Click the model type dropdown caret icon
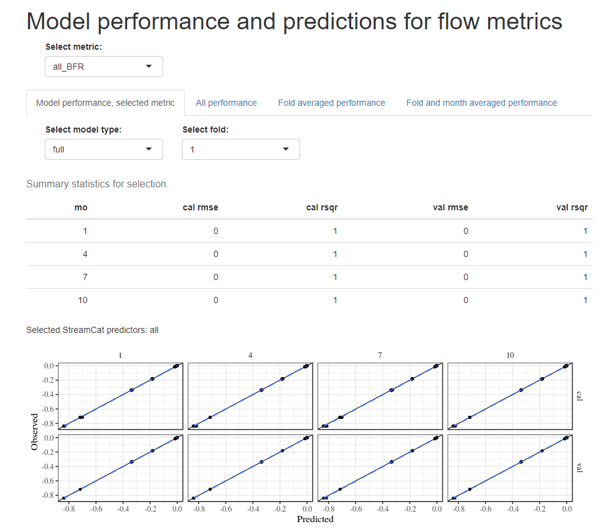604x529 pixels. [149, 149]
